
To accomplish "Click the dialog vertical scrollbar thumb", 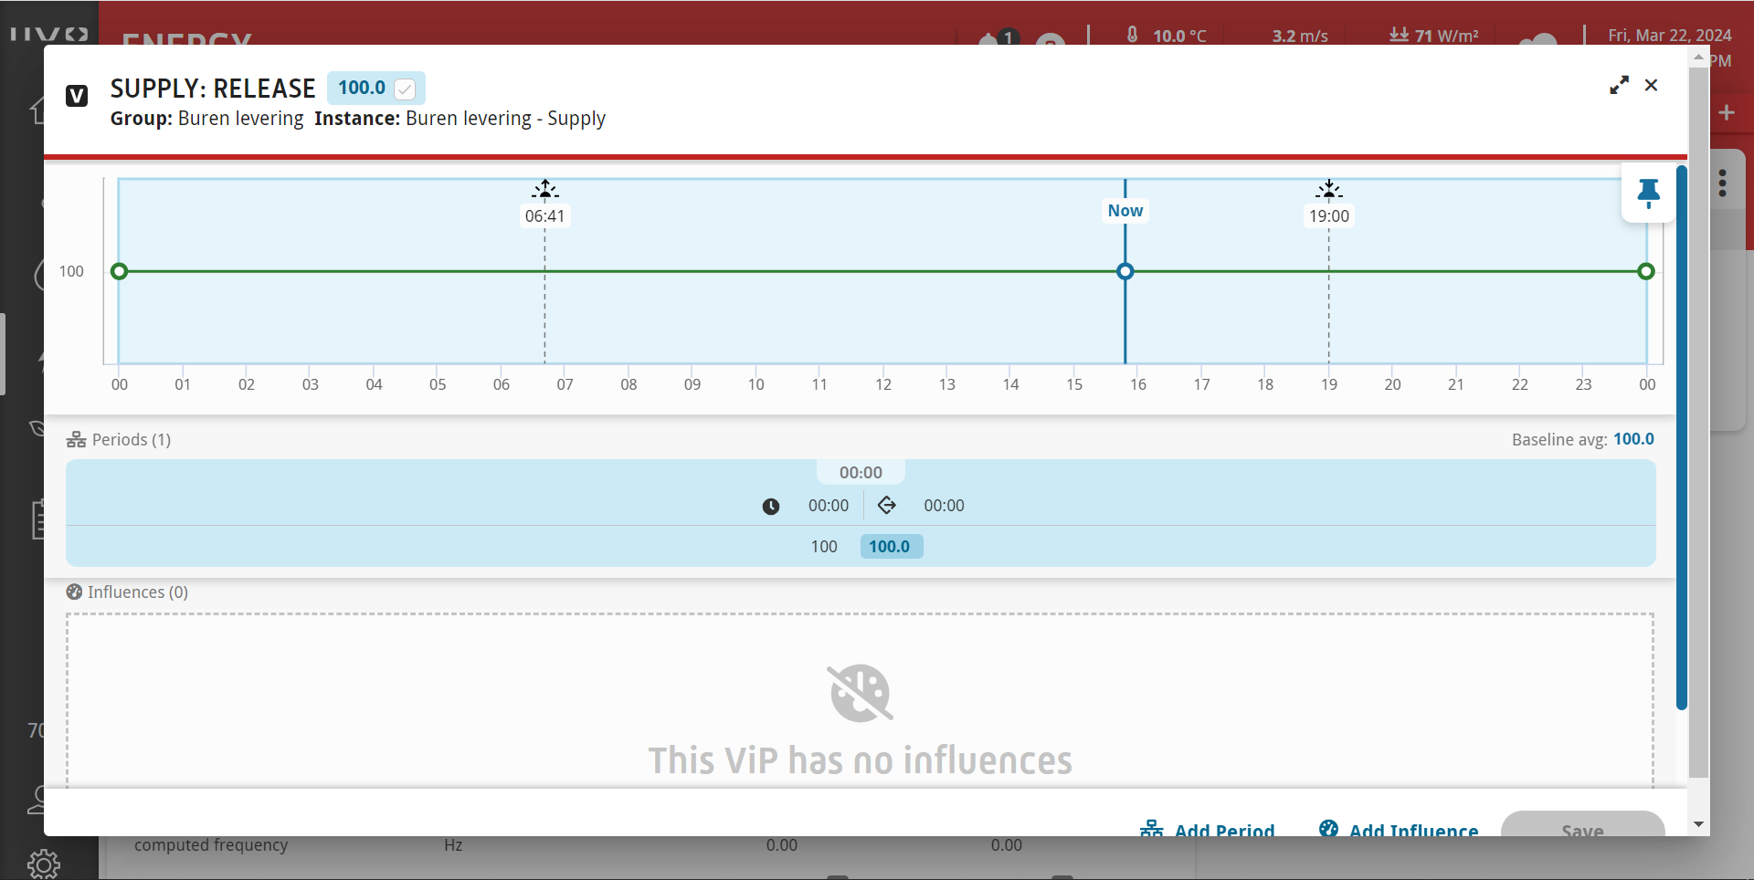I will point(1698,422).
